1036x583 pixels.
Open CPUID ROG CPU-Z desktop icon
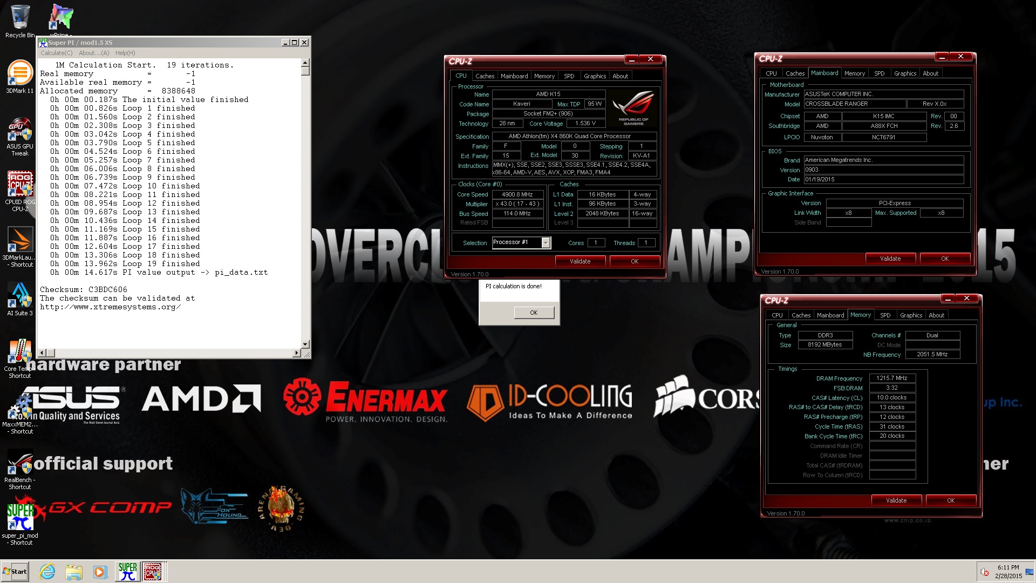[x=20, y=192]
